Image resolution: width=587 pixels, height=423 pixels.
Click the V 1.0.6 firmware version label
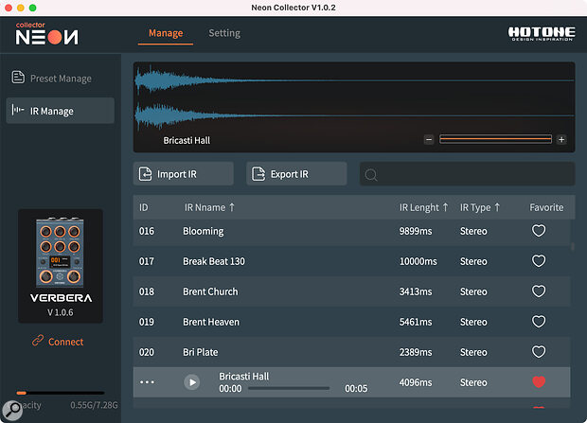61,312
